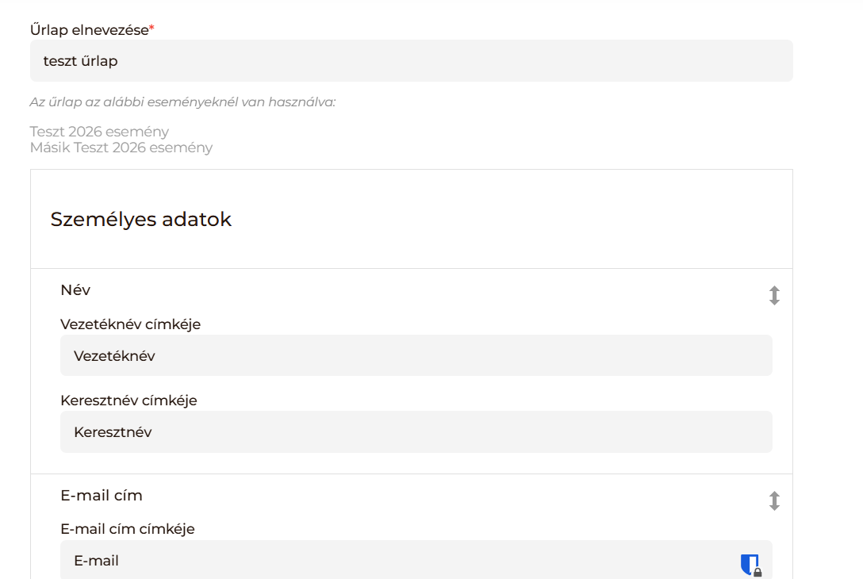Image resolution: width=863 pixels, height=579 pixels.
Task: Click the red required asterisk
Action: (x=152, y=29)
